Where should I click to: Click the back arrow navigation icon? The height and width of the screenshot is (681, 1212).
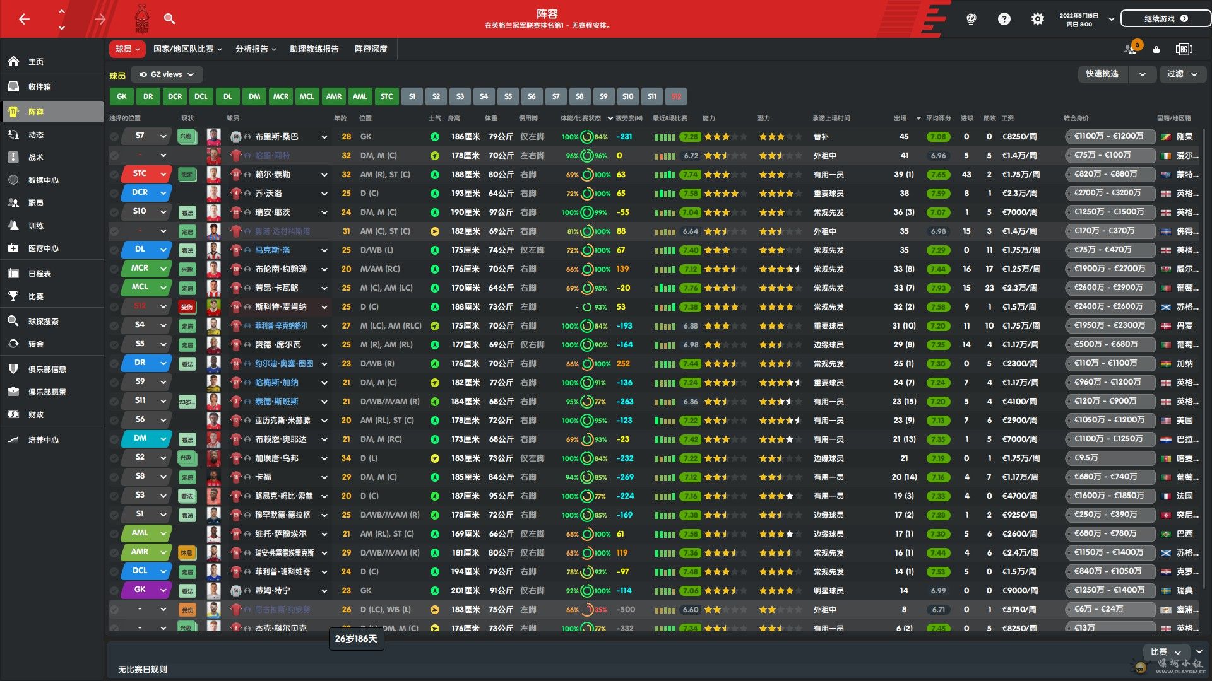coord(24,19)
